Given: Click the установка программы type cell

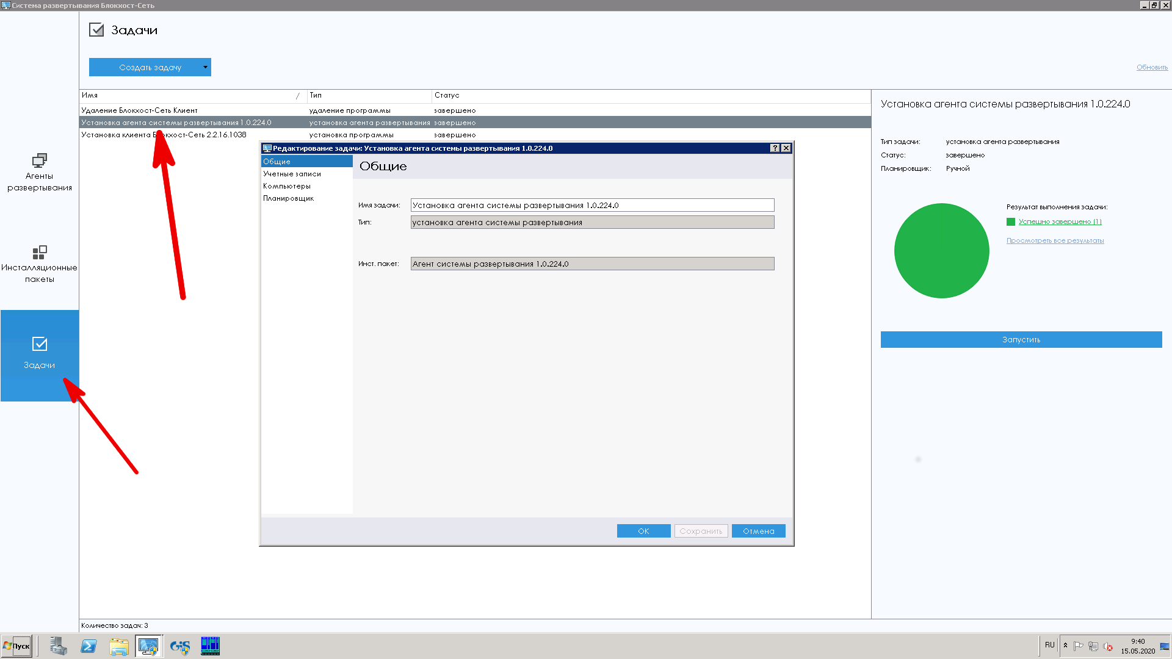Looking at the screenshot, I should click(x=351, y=135).
